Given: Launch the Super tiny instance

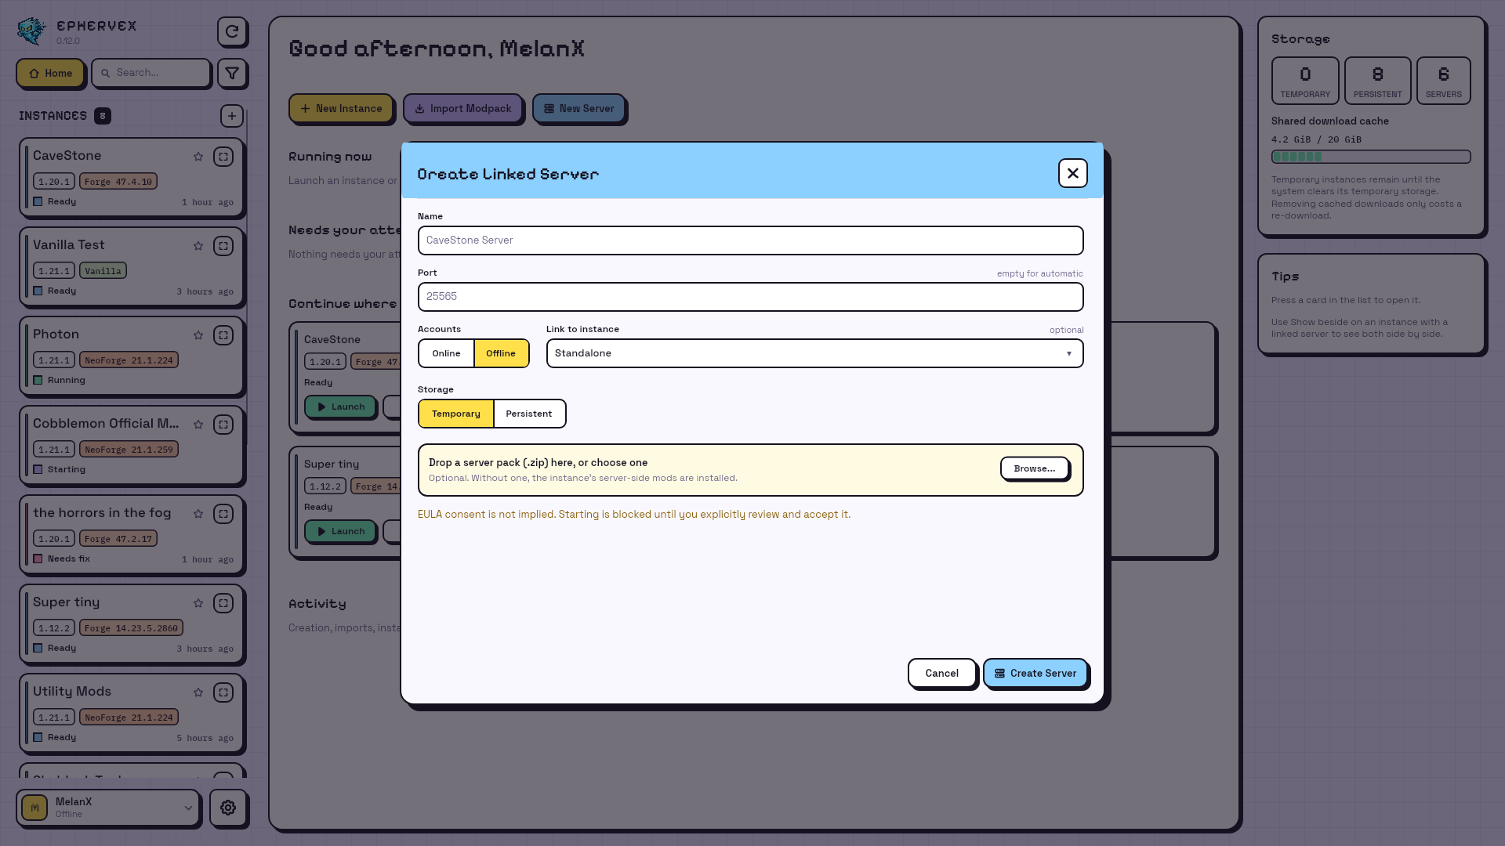Looking at the screenshot, I should pos(340,532).
